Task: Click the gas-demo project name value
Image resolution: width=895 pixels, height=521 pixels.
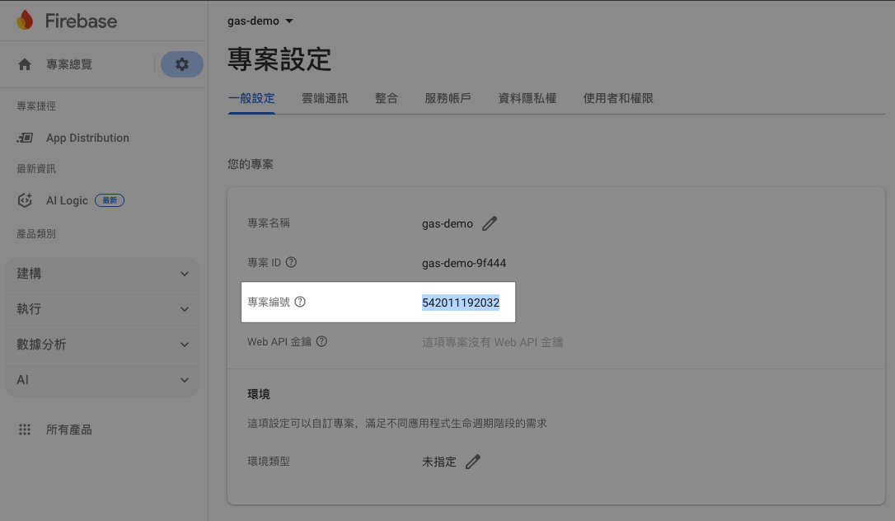Action: pyautogui.click(x=447, y=223)
